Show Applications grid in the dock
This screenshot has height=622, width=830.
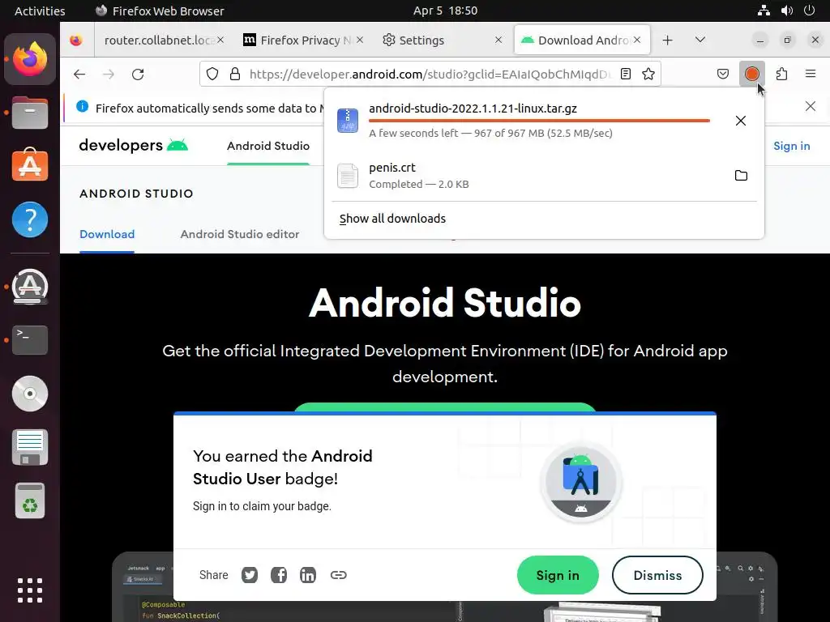point(30,590)
